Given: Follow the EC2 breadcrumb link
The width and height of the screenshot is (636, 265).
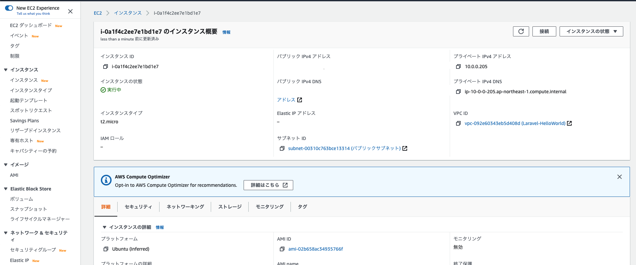Looking at the screenshot, I should click(x=98, y=13).
